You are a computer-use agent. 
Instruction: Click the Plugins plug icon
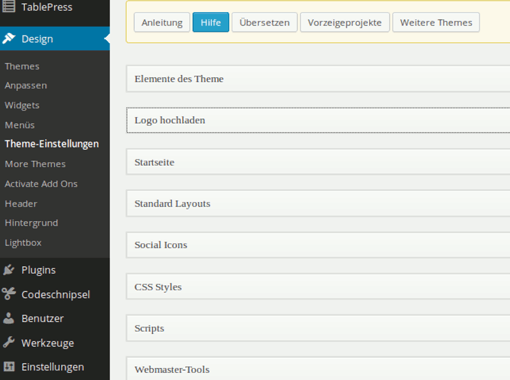coord(9,270)
